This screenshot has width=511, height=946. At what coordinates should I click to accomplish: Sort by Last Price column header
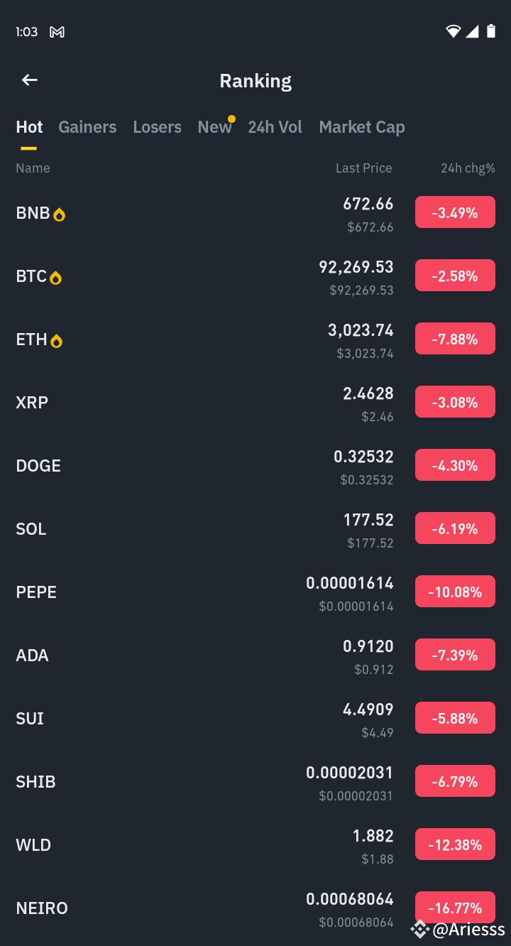[363, 168]
